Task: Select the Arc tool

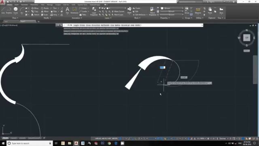Action: click(21, 10)
